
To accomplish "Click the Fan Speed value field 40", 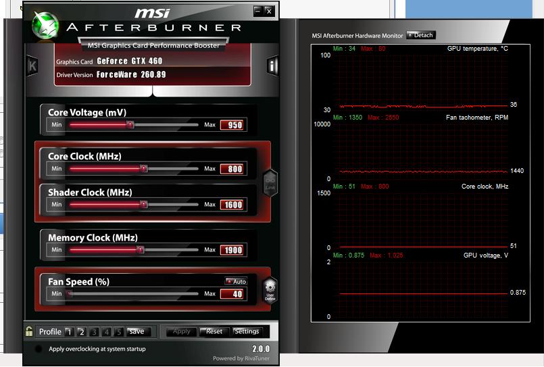I will pyautogui.click(x=233, y=294).
